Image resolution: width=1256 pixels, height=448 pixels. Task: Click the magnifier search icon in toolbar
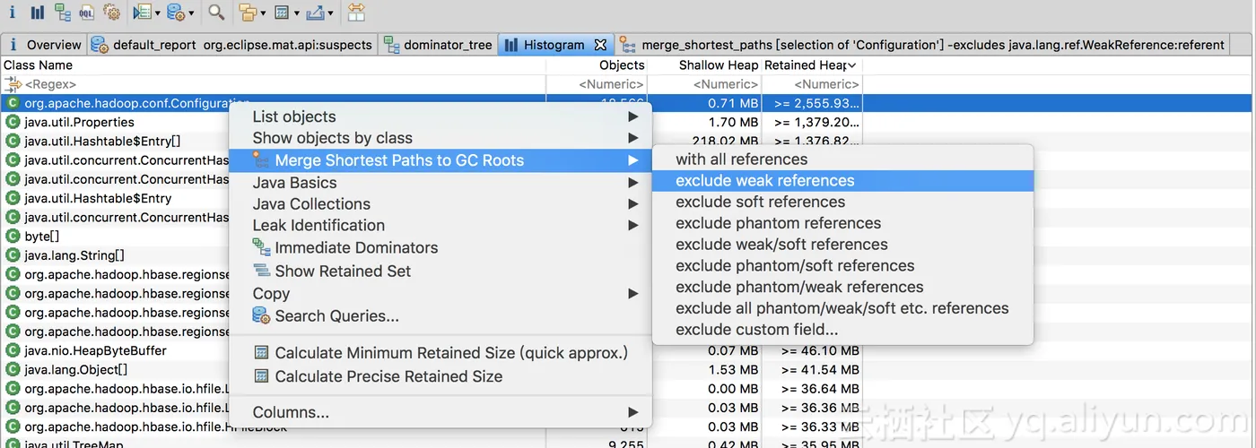coord(216,13)
